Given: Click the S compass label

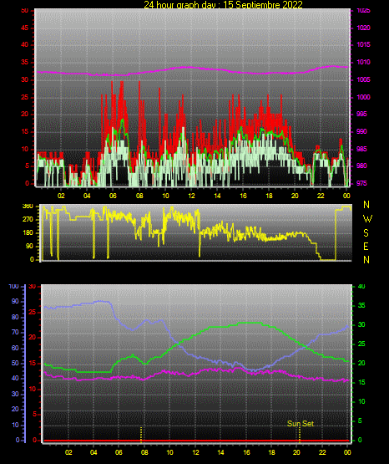Looking at the screenshot, I should (366, 233).
